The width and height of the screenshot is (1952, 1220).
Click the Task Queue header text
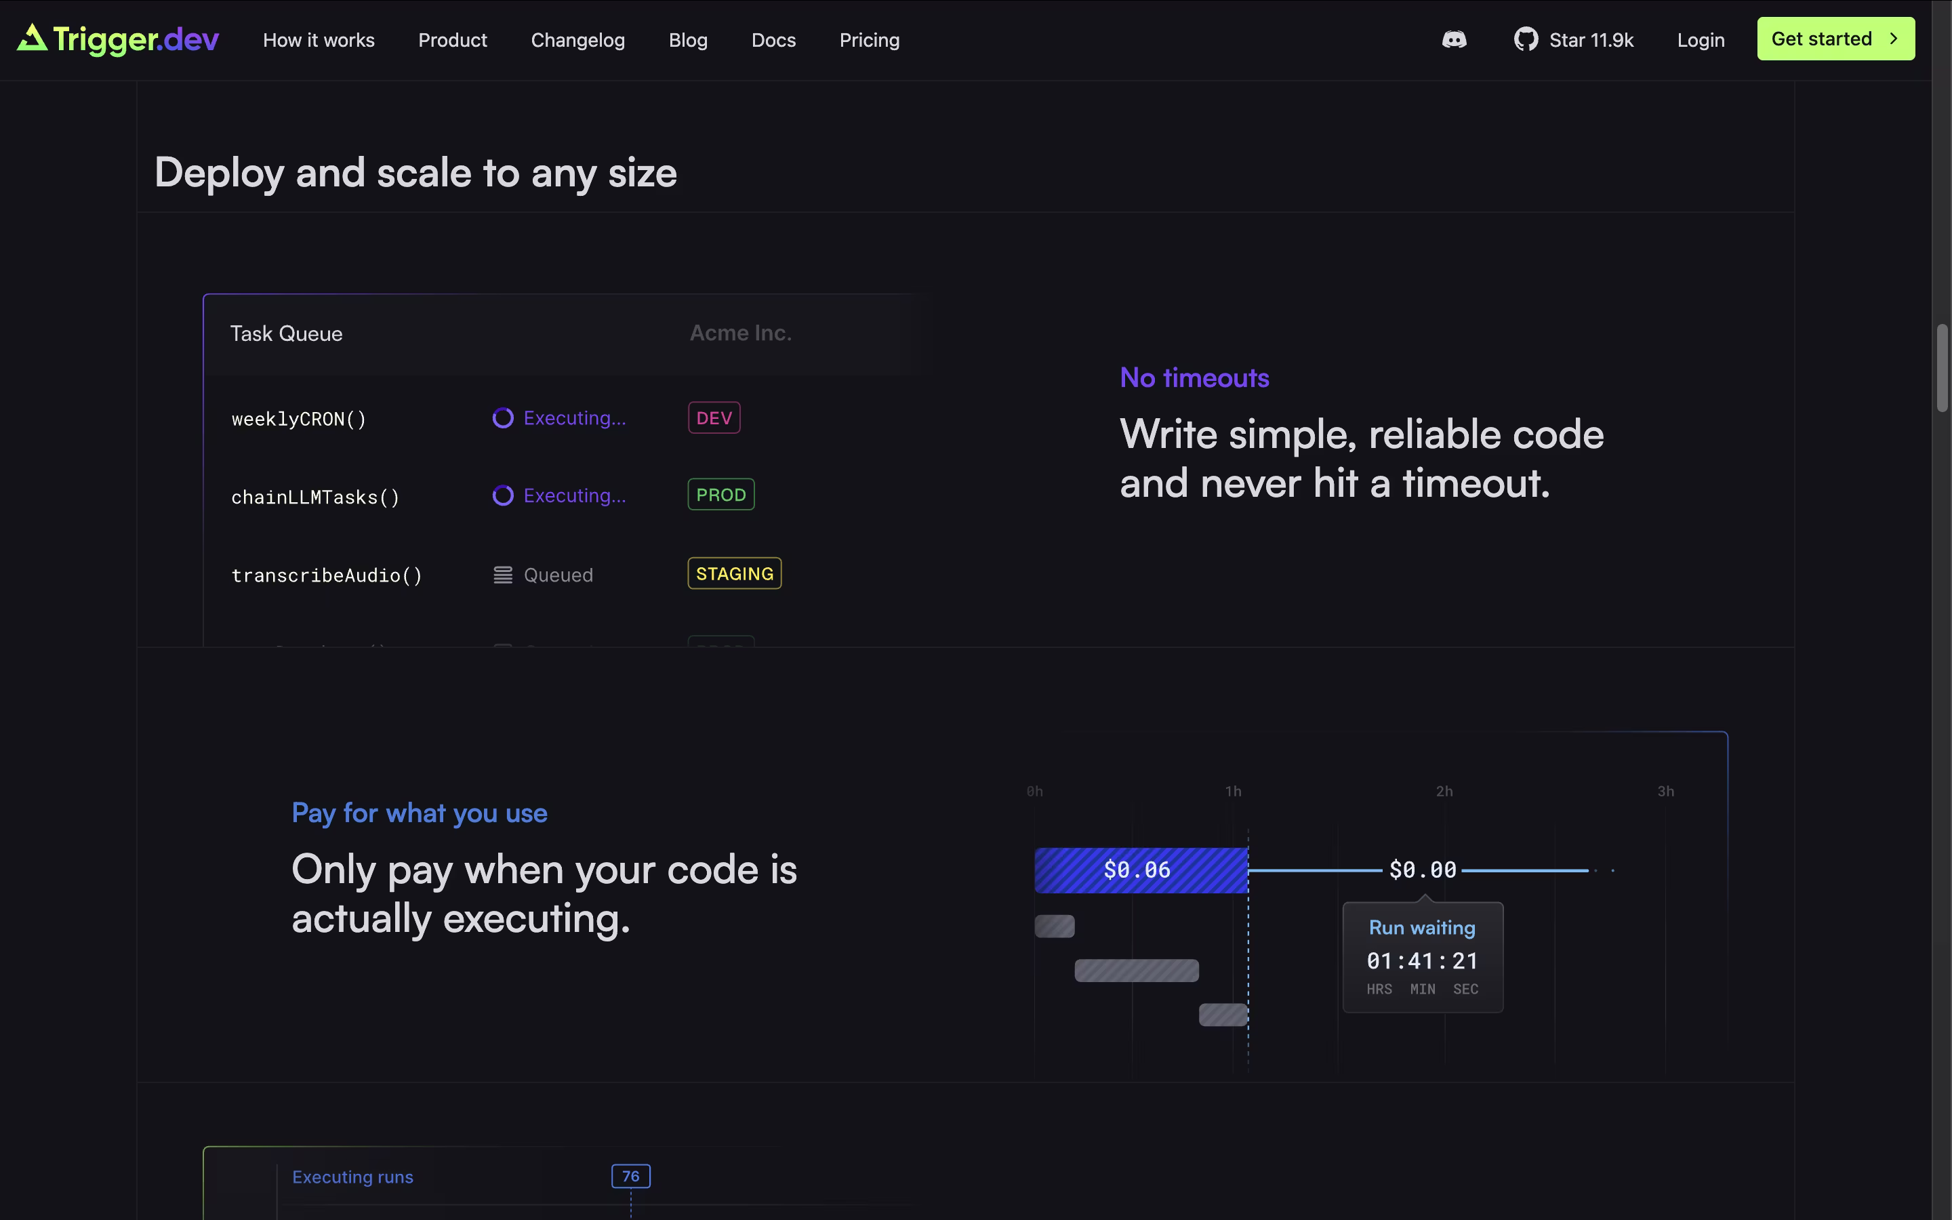(x=286, y=333)
